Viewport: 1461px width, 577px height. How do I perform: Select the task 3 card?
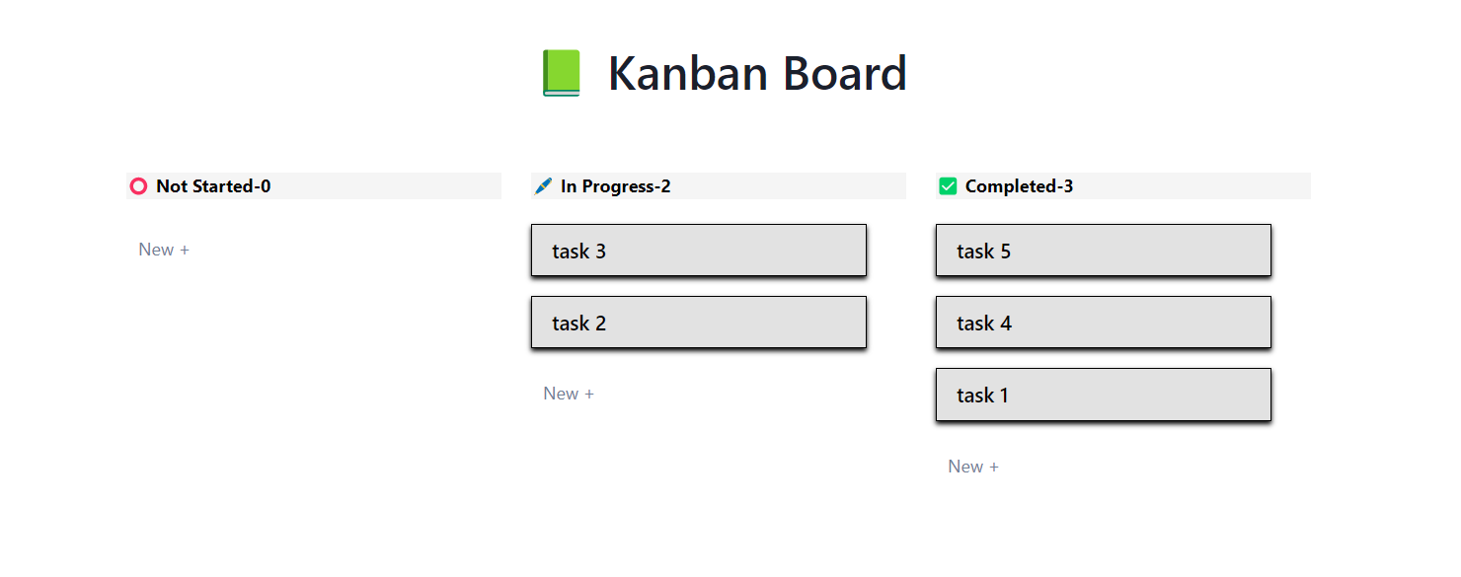(x=698, y=251)
